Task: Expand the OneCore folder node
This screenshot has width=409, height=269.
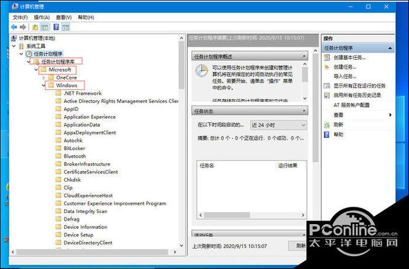Action: click(44, 78)
